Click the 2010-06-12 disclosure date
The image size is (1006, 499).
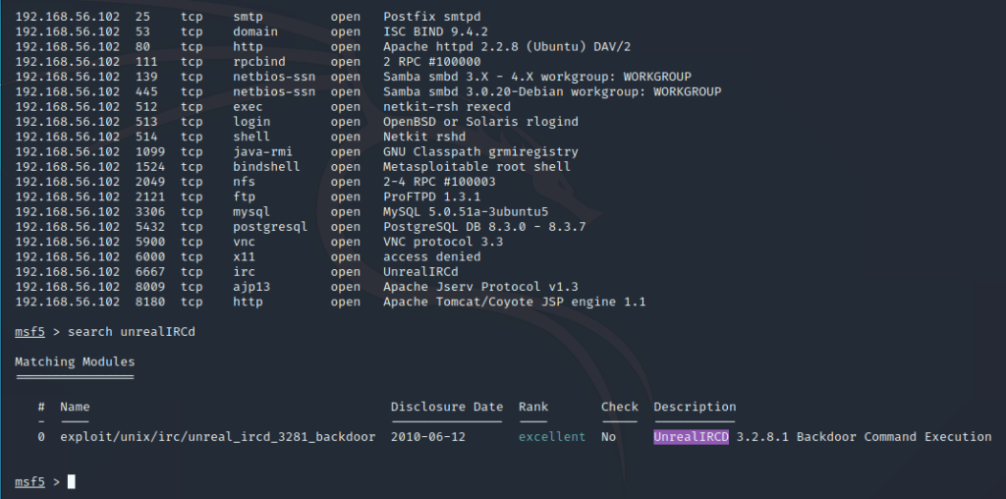pyautogui.click(x=427, y=437)
